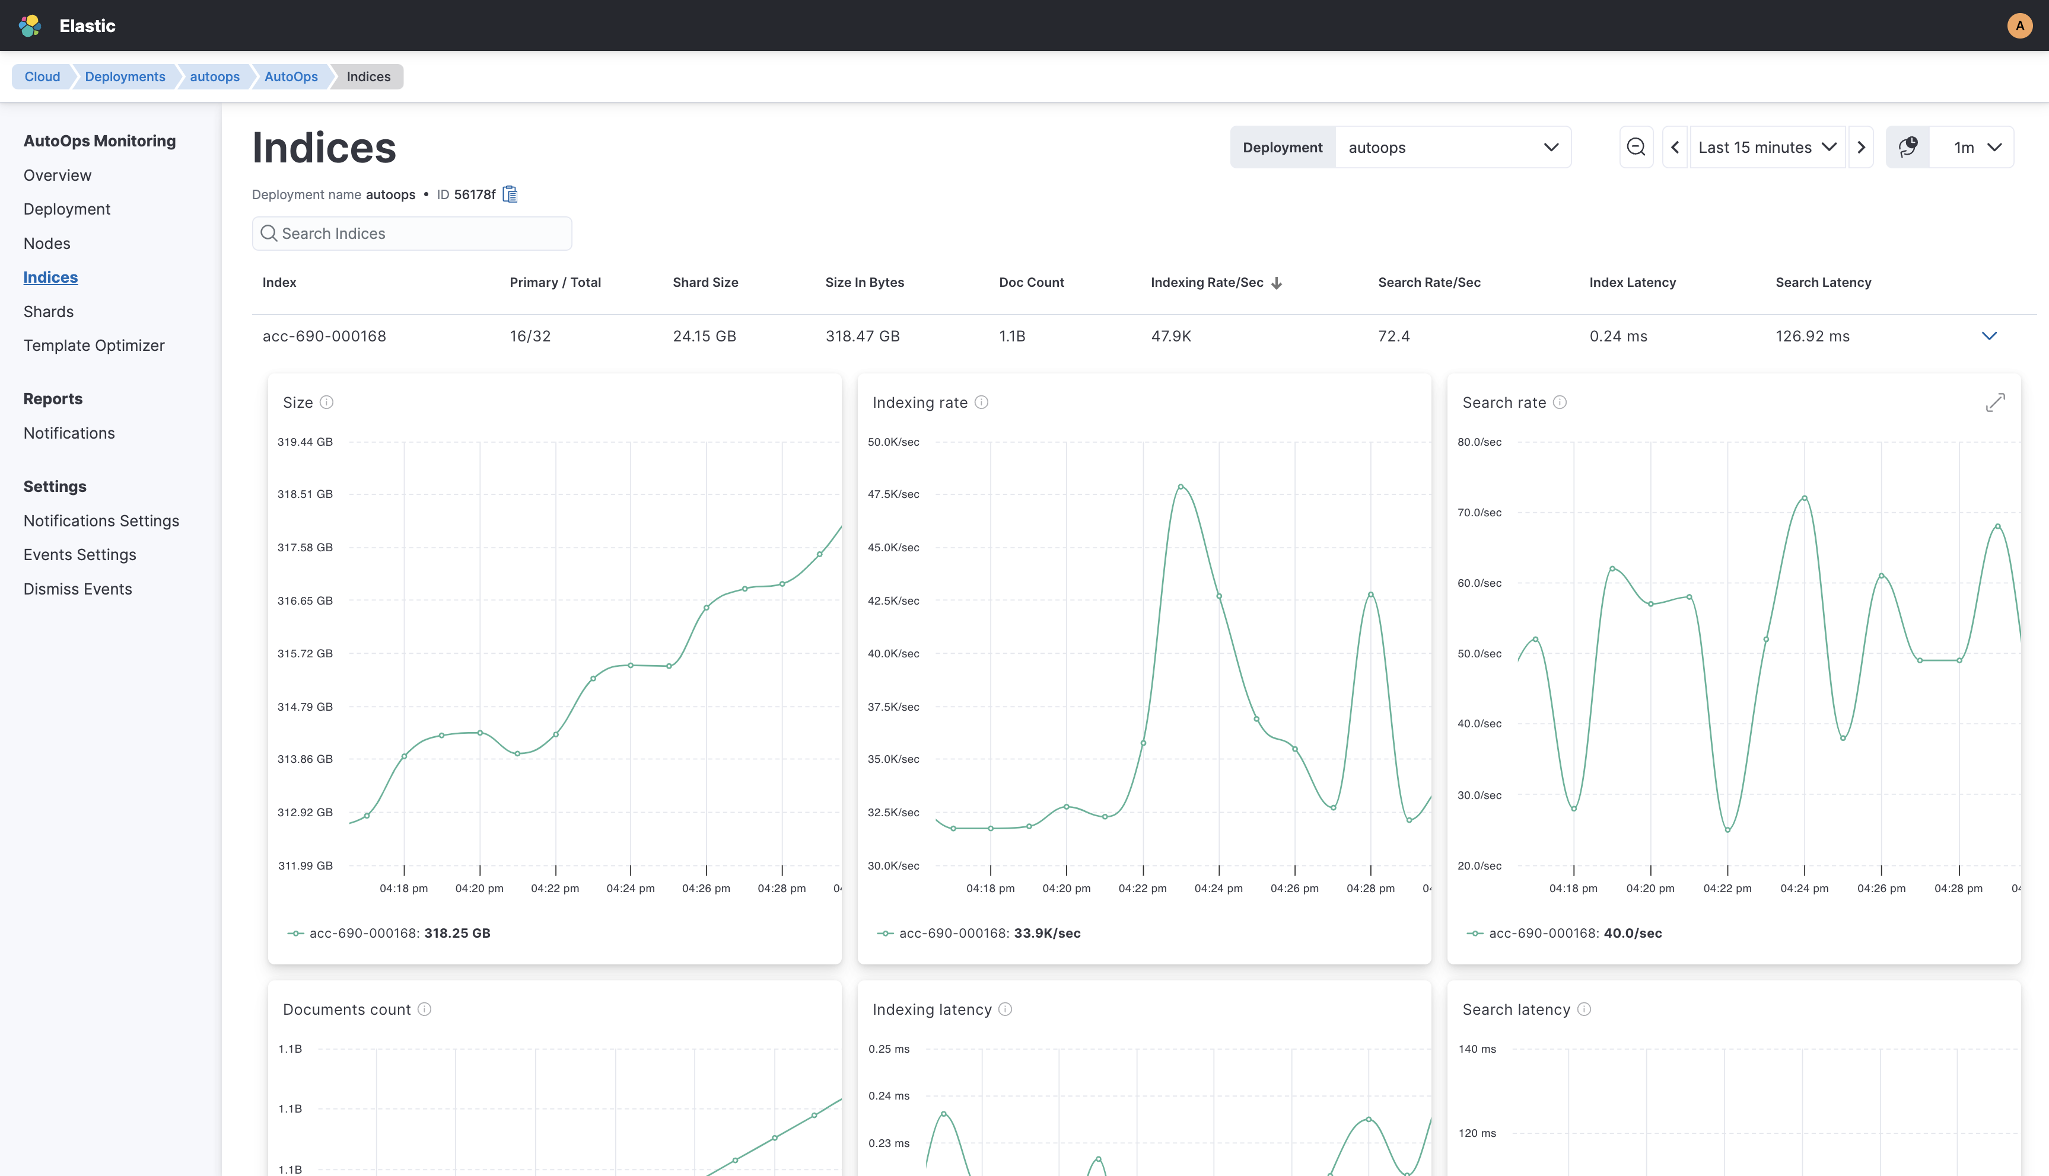Copy the deployment ID using clipboard icon
The height and width of the screenshot is (1176, 2049).
click(509, 194)
